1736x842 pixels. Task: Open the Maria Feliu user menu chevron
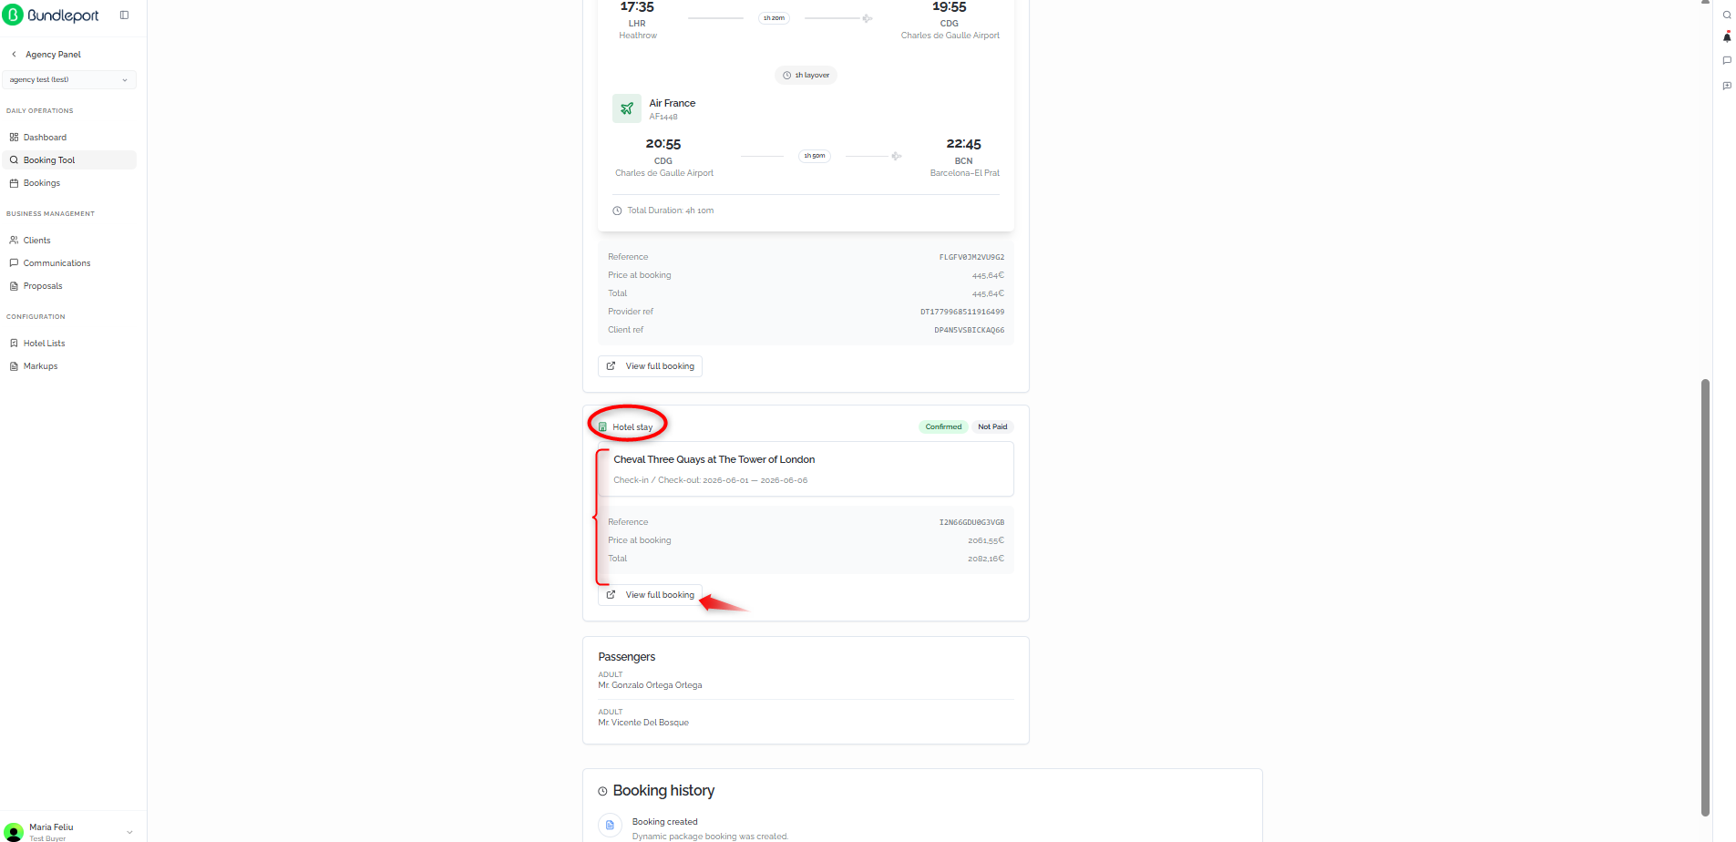click(x=129, y=832)
